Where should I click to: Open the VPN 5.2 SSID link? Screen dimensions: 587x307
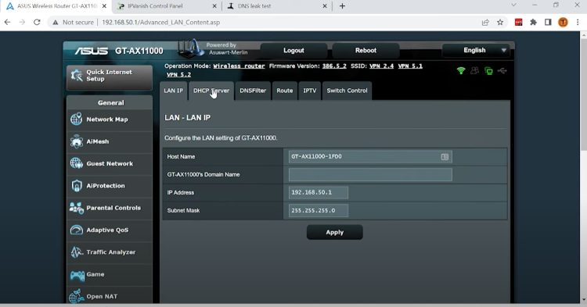[x=178, y=75]
